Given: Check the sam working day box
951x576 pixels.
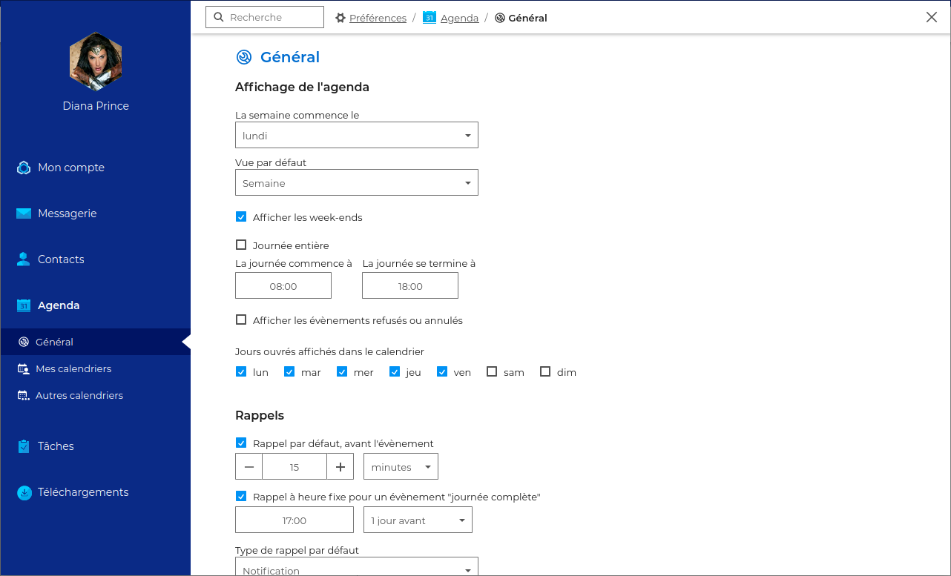Looking at the screenshot, I should pyautogui.click(x=492, y=372).
